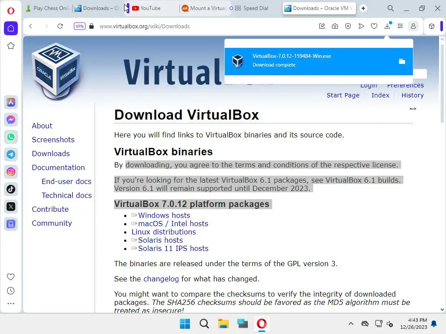Show hidden system tray icons chevron

click(x=351, y=324)
